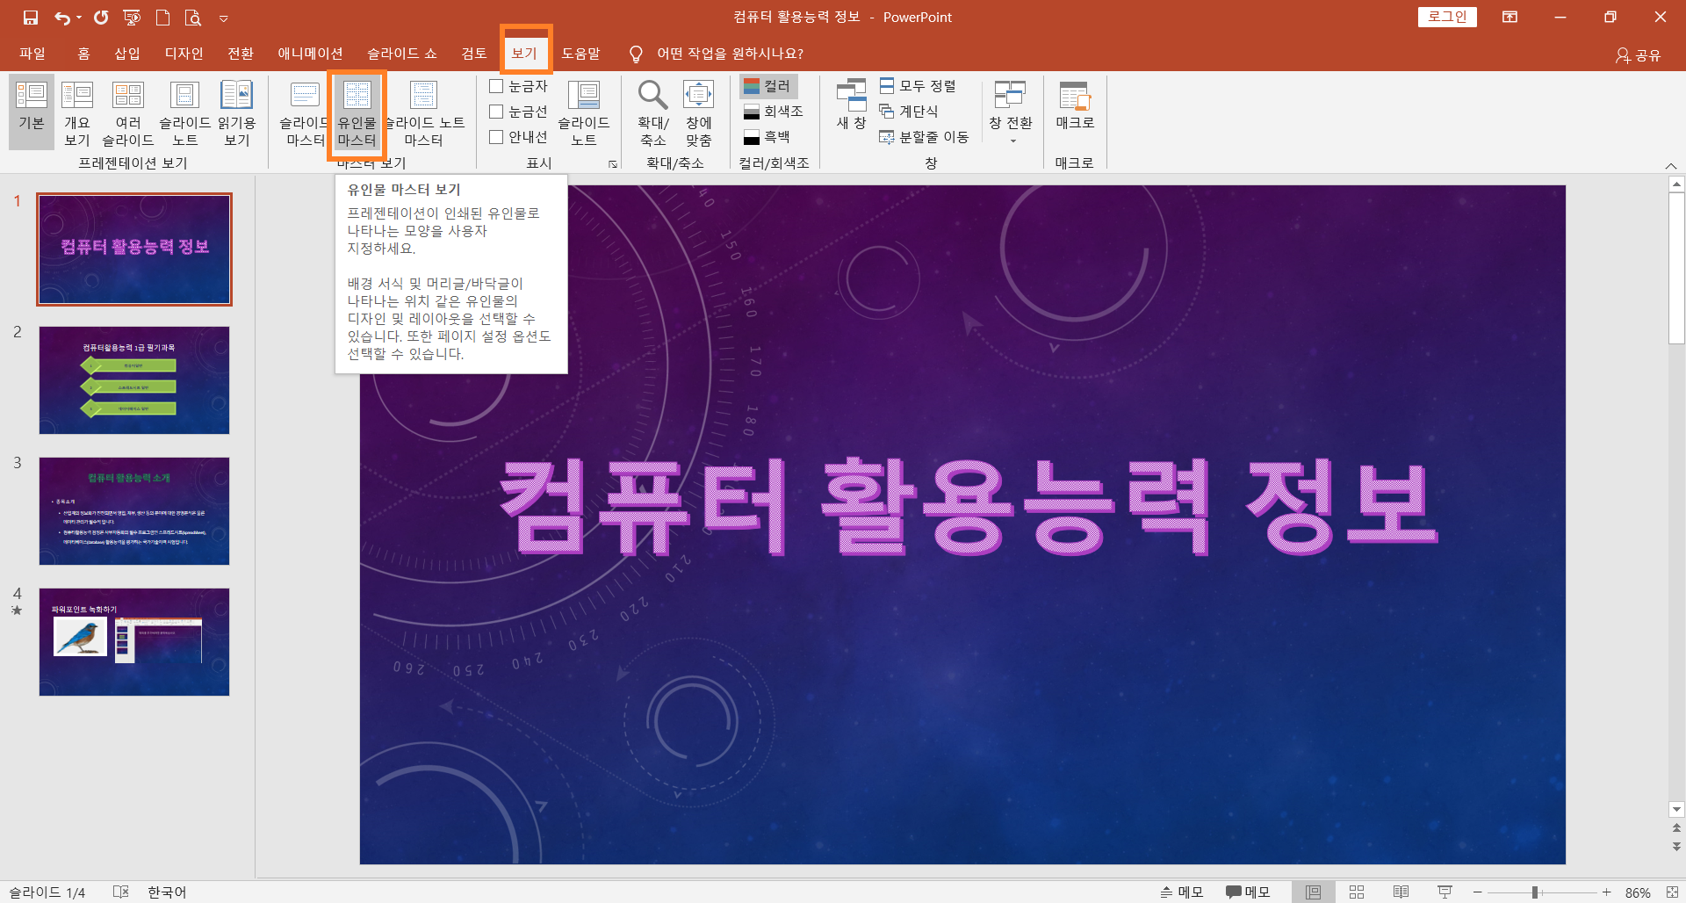
Task: Click the lightbulb tell-me icon
Action: 636,54
